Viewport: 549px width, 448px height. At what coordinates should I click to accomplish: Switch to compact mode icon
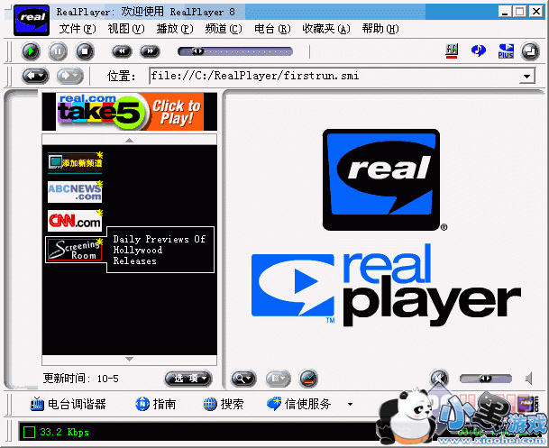530,51
